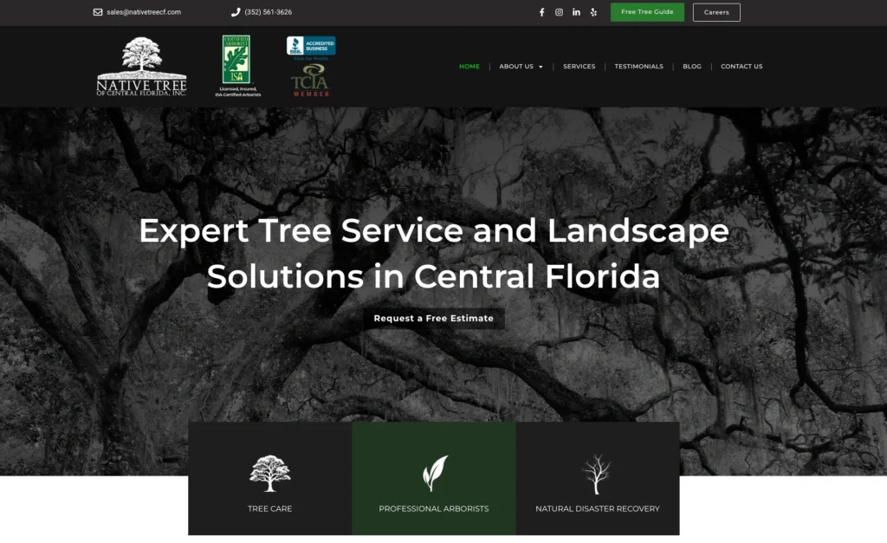Image resolution: width=887 pixels, height=543 pixels.
Task: Click the BBB Accredited Business badge
Action: click(x=311, y=47)
